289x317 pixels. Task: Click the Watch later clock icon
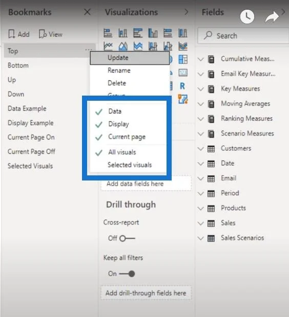tap(247, 16)
